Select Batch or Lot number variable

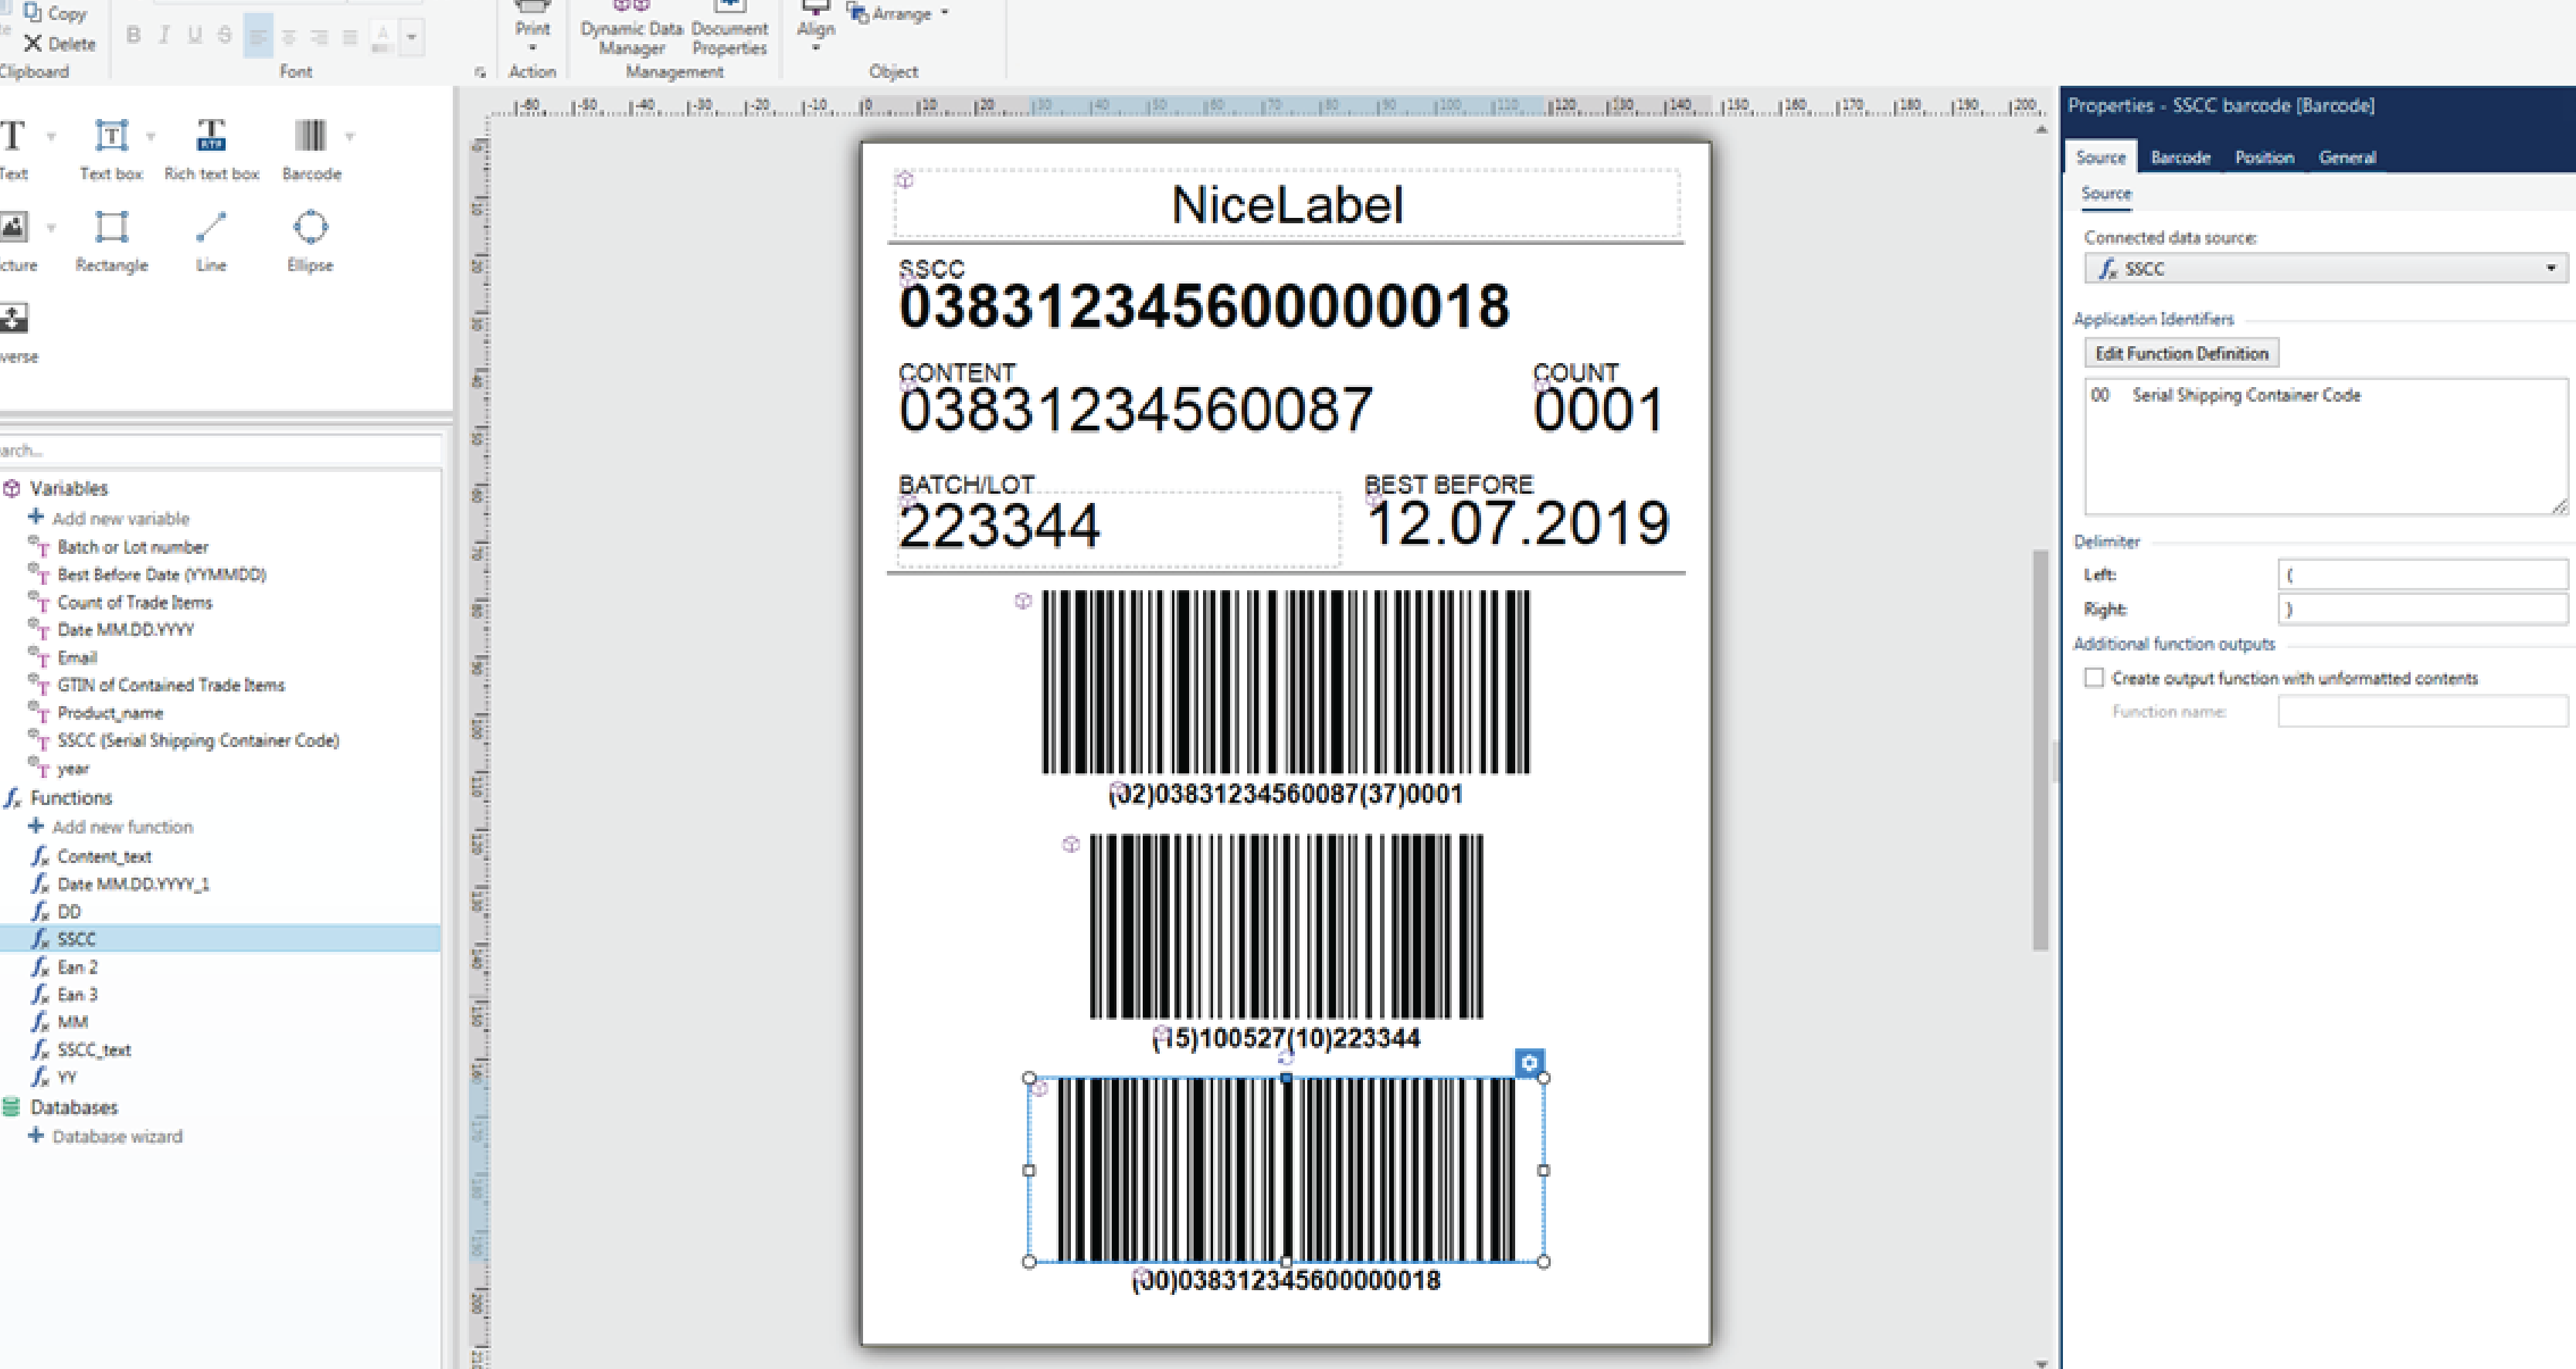(x=132, y=547)
